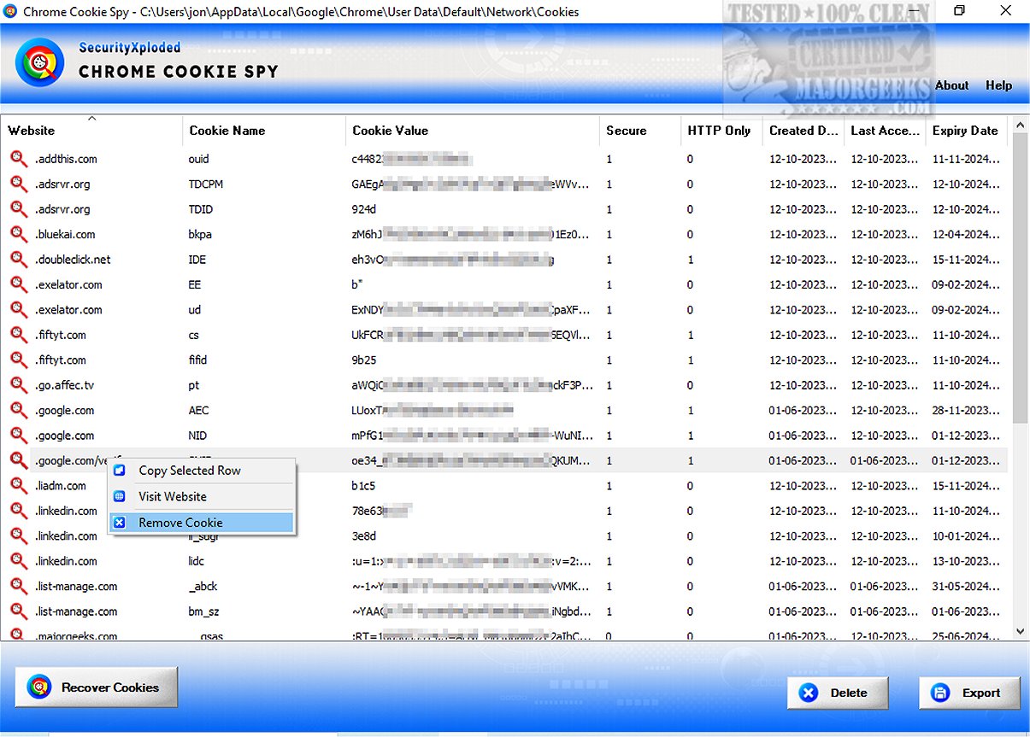Click the Delete button

click(x=838, y=693)
